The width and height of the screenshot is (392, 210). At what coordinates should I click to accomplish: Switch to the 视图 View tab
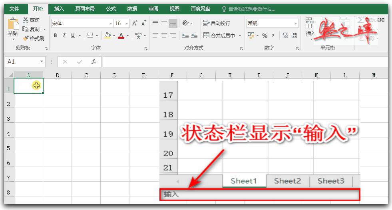(x=175, y=9)
